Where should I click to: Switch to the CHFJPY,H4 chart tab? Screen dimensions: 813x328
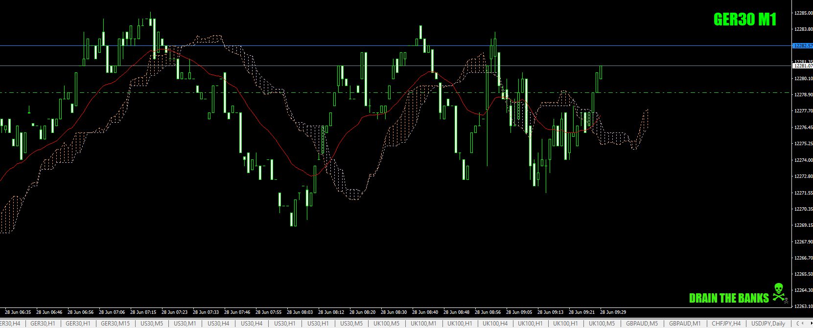pyautogui.click(x=726, y=324)
